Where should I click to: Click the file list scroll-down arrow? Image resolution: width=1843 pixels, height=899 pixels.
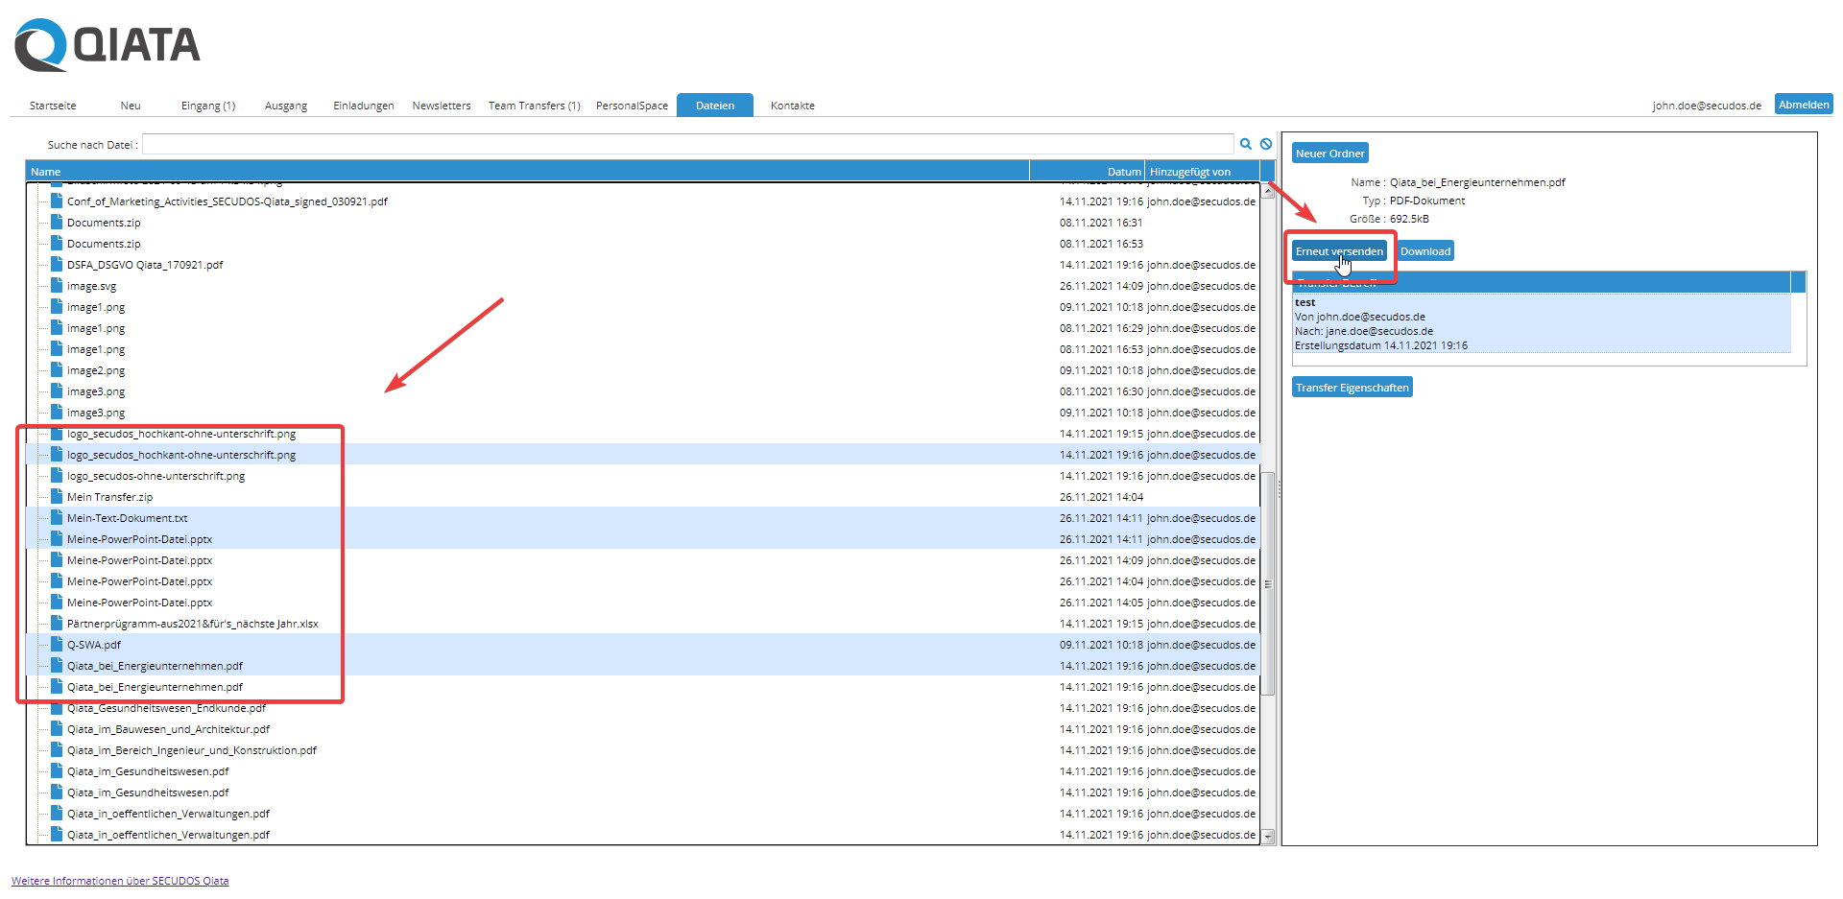click(1268, 837)
